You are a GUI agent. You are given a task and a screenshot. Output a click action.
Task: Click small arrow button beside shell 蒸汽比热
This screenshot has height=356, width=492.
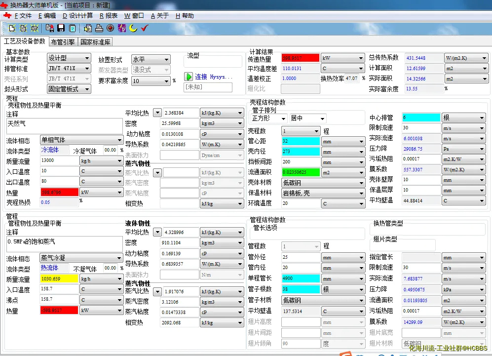pyautogui.click(x=157, y=172)
